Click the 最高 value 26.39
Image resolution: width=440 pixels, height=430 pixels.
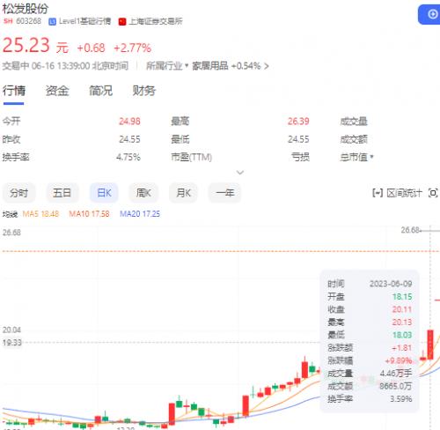(x=298, y=121)
